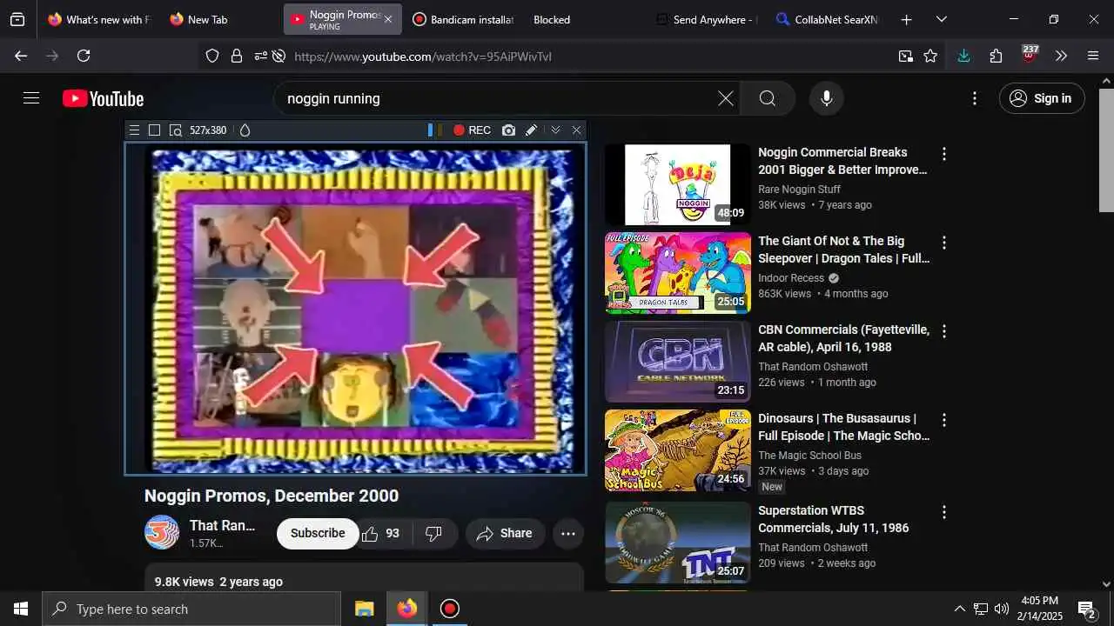Open Firefox View tab icon
This screenshot has height=626, width=1114.
pyautogui.click(x=17, y=19)
